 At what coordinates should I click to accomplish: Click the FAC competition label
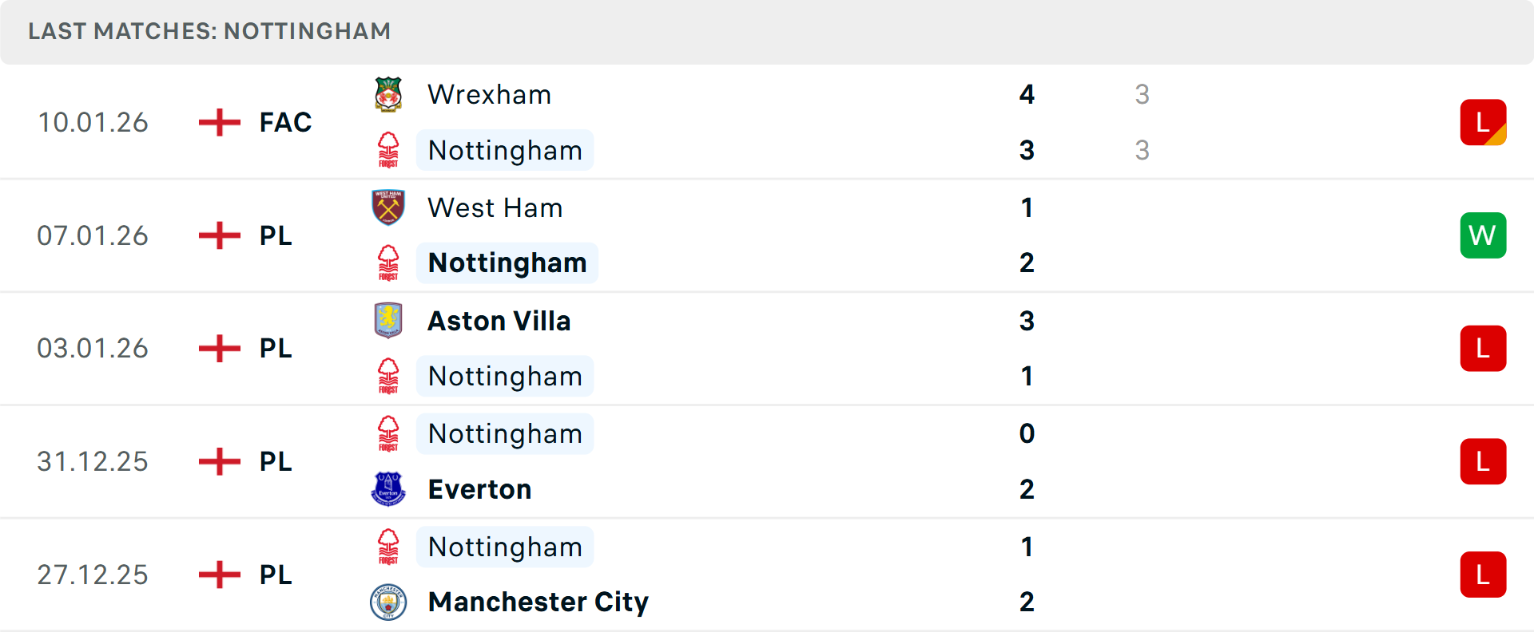[x=285, y=122]
